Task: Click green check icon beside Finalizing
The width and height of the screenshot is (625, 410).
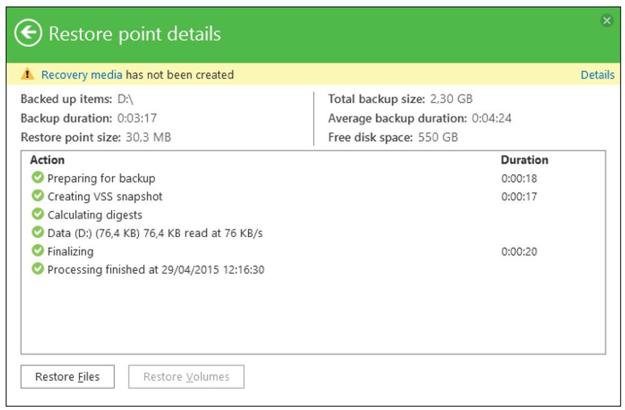Action: 37,251
